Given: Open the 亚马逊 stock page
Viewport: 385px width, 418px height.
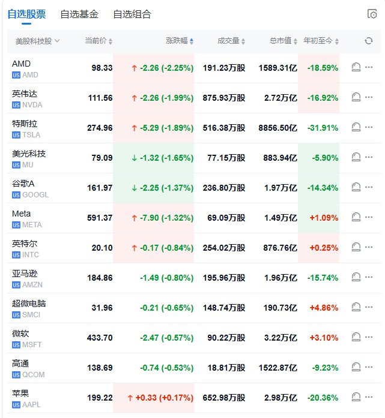Looking at the screenshot, I should tap(25, 273).
